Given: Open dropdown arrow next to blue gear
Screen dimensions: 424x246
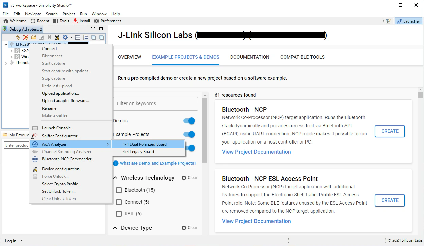Looking at the screenshot, I should [x=71, y=37].
